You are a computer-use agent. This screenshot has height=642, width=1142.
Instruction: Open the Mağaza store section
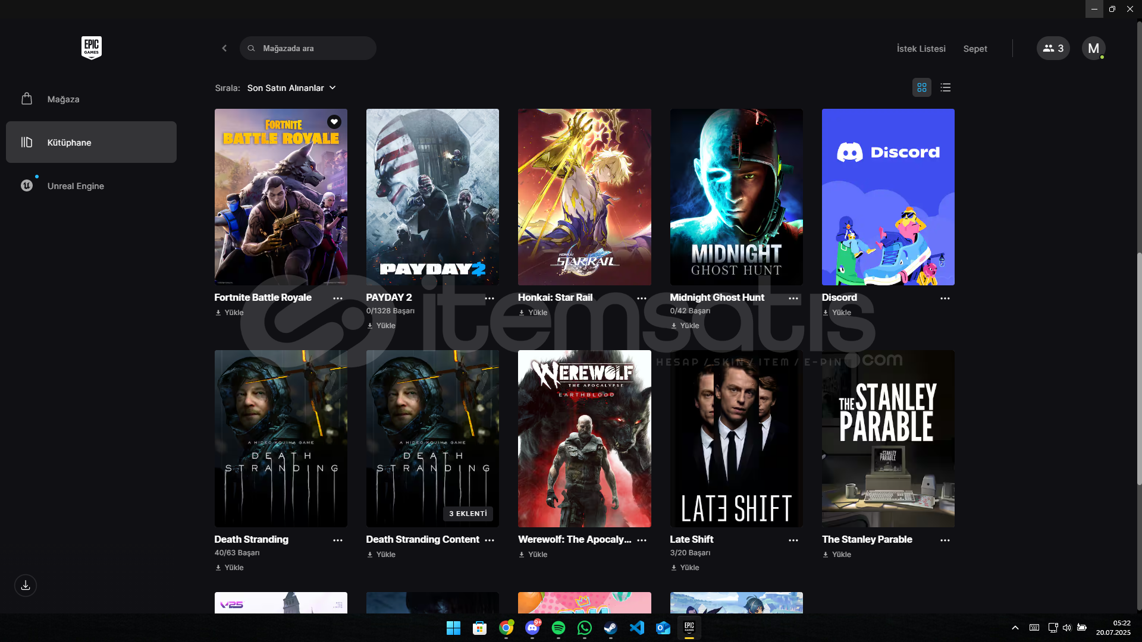pyautogui.click(x=91, y=99)
